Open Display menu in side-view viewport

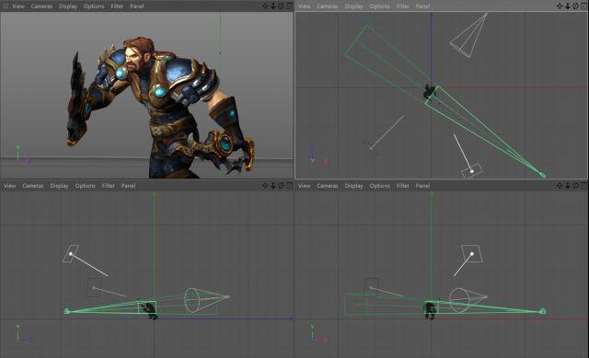click(59, 186)
